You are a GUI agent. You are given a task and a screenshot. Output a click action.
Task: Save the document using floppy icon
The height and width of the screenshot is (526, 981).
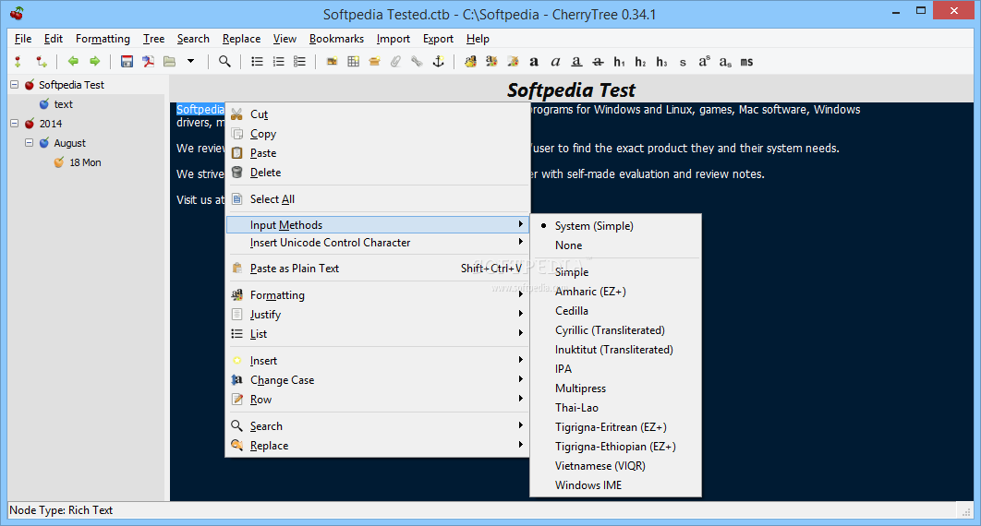coord(127,61)
